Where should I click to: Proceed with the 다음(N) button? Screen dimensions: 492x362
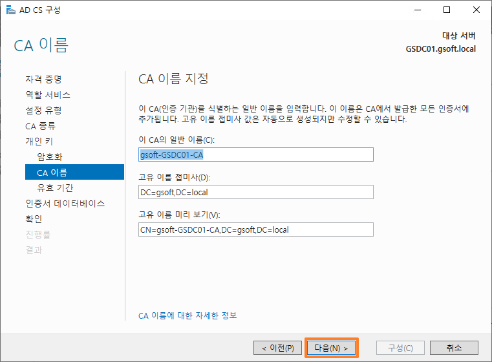(x=332, y=348)
